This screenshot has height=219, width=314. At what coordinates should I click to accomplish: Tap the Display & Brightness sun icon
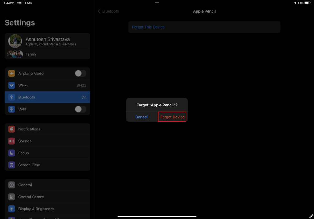11,209
